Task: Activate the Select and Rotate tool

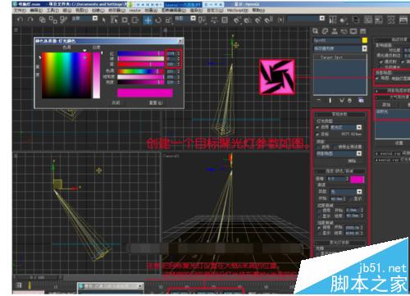Action: pyautogui.click(x=158, y=20)
